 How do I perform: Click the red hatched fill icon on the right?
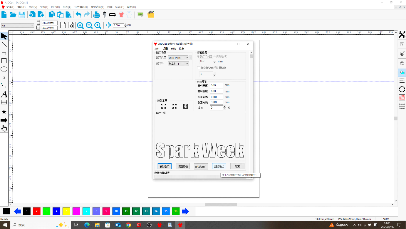click(402, 97)
